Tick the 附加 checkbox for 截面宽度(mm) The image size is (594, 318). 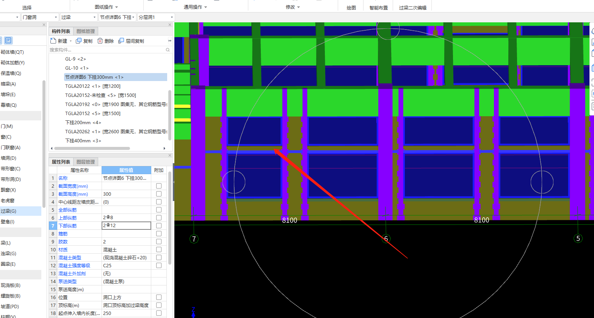[159, 186]
